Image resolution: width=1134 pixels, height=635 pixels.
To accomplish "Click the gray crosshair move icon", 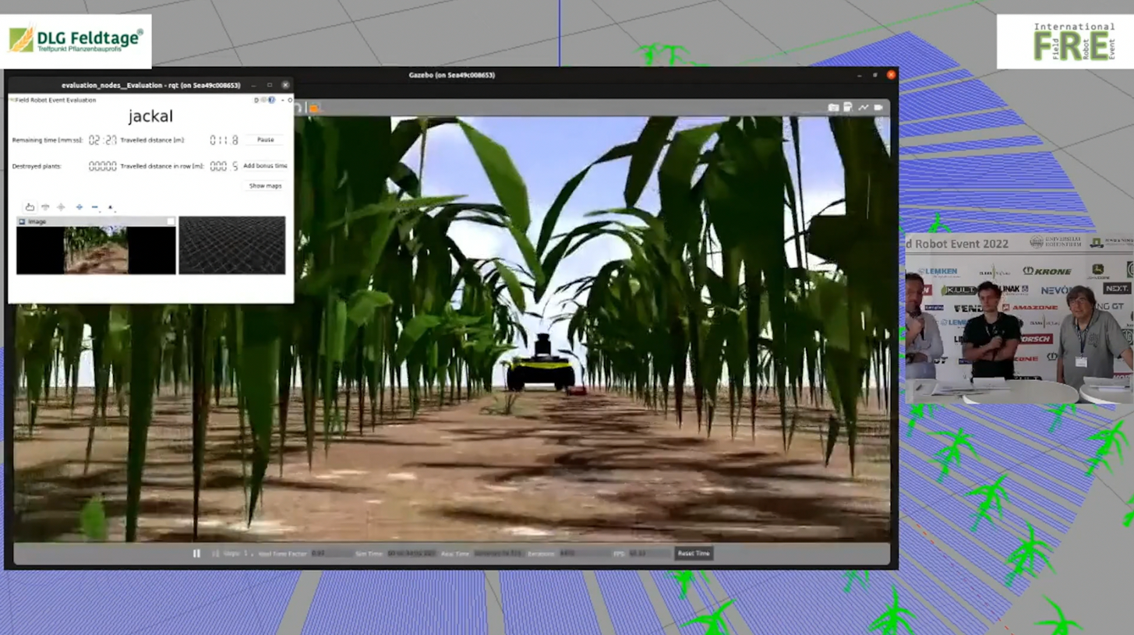I will click(x=61, y=207).
